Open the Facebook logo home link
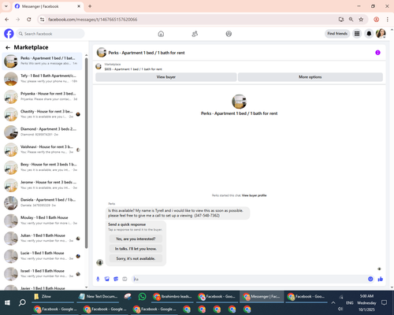Viewport: 394px width, 315px height. pyautogui.click(x=9, y=34)
